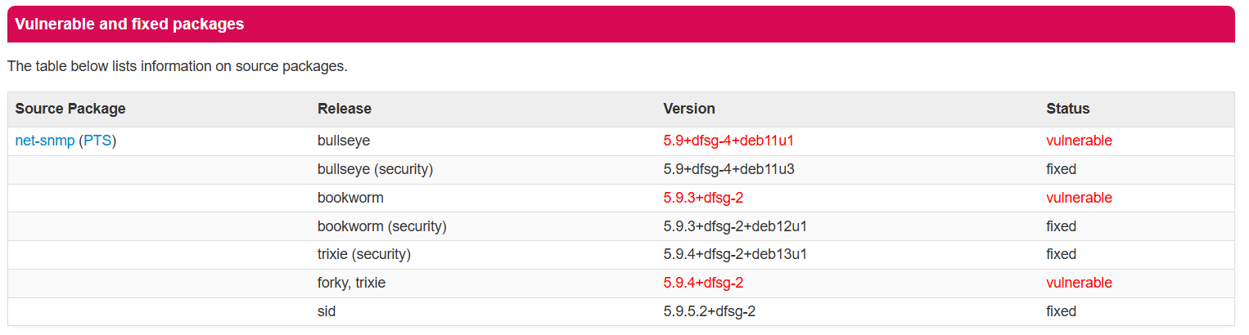Viewport: 1249px width, 335px height.
Task: Click the bookworm (security) release cell
Action: tap(382, 226)
